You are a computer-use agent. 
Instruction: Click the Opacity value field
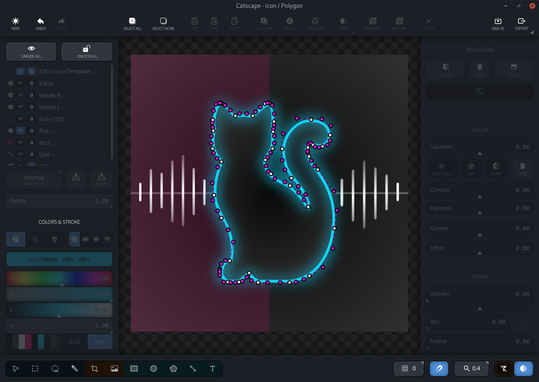[59, 201]
